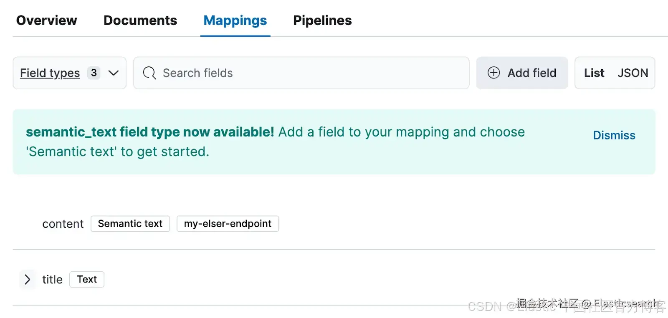
Task: Click the field types count badge 3
Action: pos(94,73)
